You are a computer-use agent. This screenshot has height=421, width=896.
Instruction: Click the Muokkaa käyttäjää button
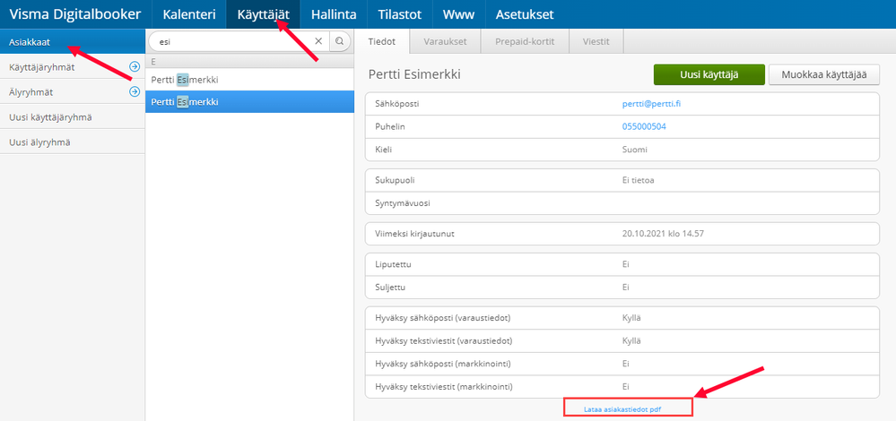point(824,74)
